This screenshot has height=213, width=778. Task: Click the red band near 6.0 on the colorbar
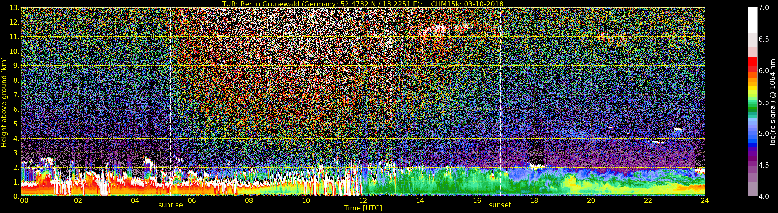click(x=752, y=64)
